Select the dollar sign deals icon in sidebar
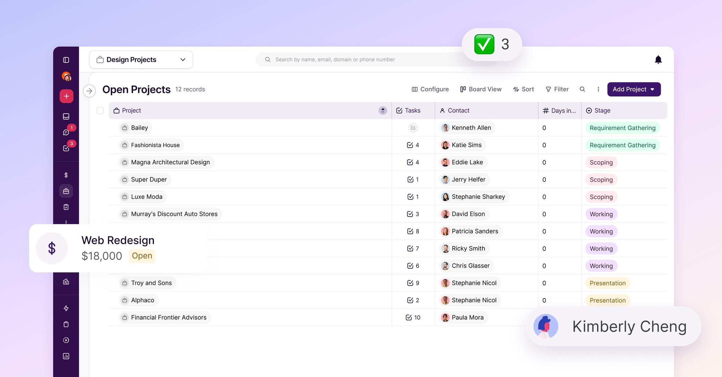Image resolution: width=722 pixels, height=377 pixels. (x=66, y=175)
